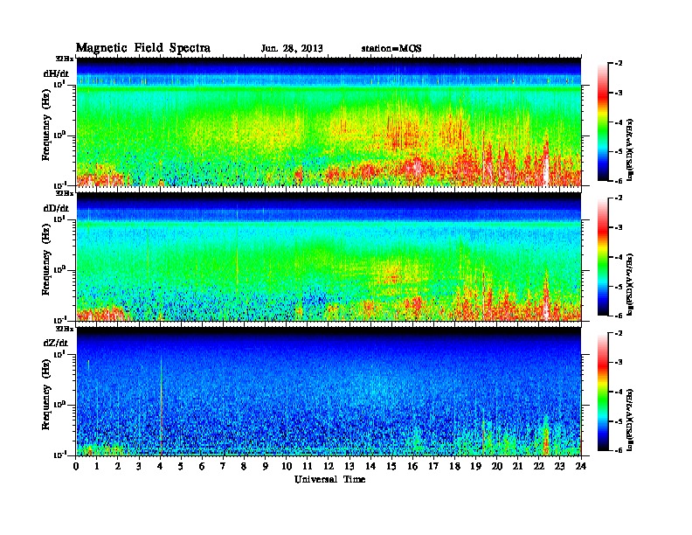Screen dimensions: 692x535
Task: Click the 'station=MOS' label
Action: [391, 49]
